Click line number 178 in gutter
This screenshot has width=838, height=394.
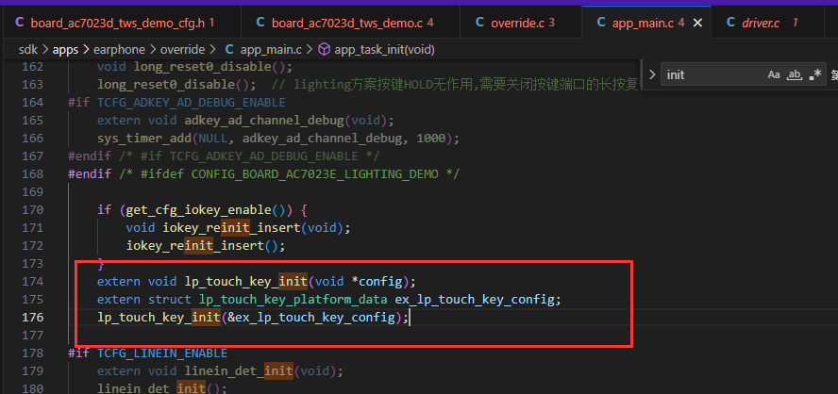(x=33, y=353)
